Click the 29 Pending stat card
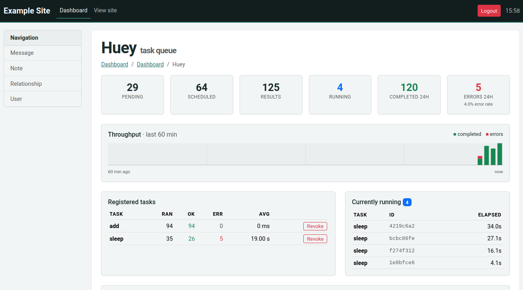Viewport: 523px width, 290px height. tap(133, 95)
